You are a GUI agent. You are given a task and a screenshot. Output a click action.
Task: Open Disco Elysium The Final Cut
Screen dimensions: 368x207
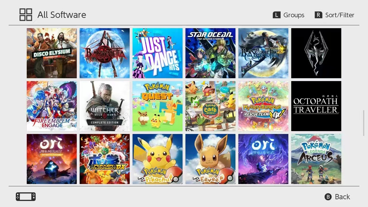coord(52,53)
